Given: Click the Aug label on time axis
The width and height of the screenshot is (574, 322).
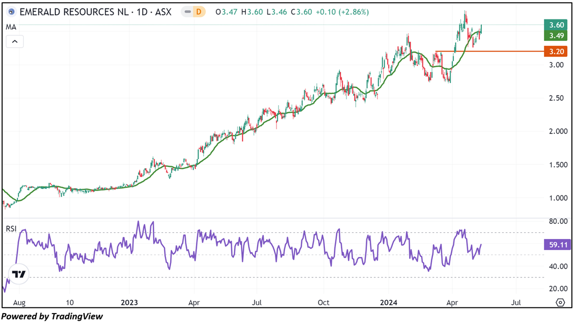Looking at the screenshot, I should (x=19, y=303).
